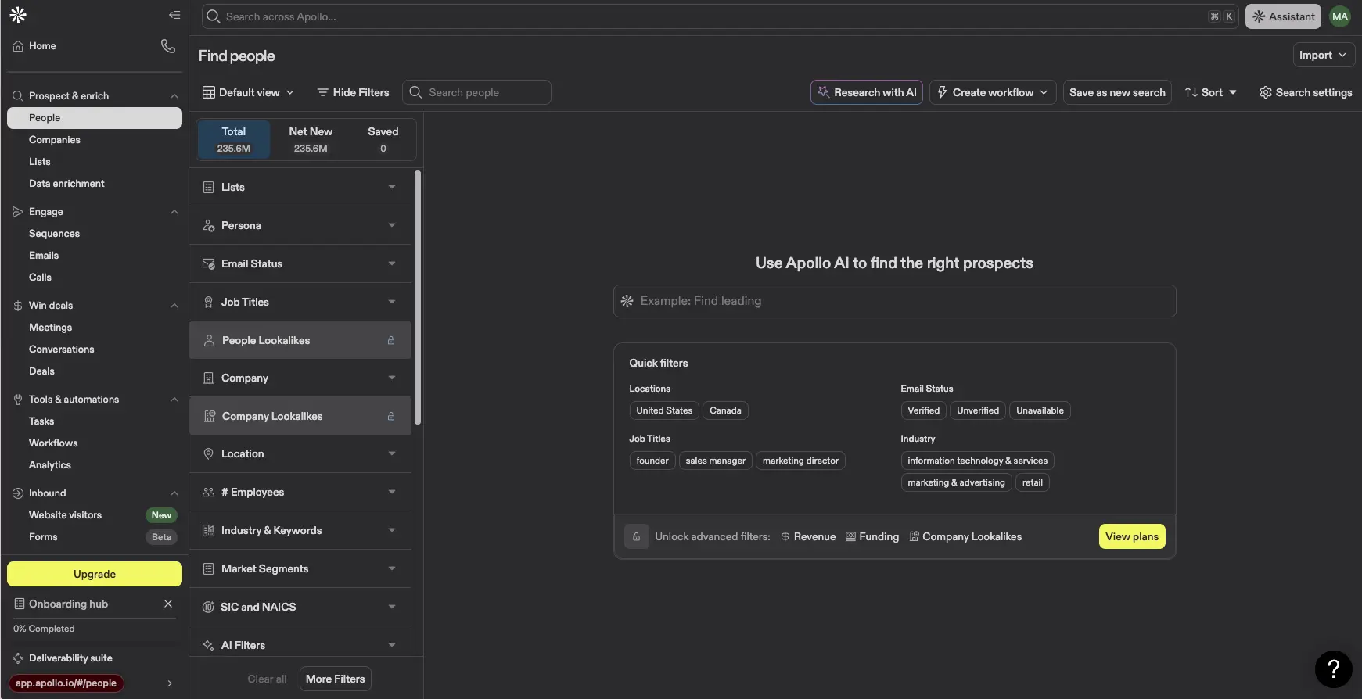Open the Sort dropdown
The image size is (1362, 699).
[1210, 92]
